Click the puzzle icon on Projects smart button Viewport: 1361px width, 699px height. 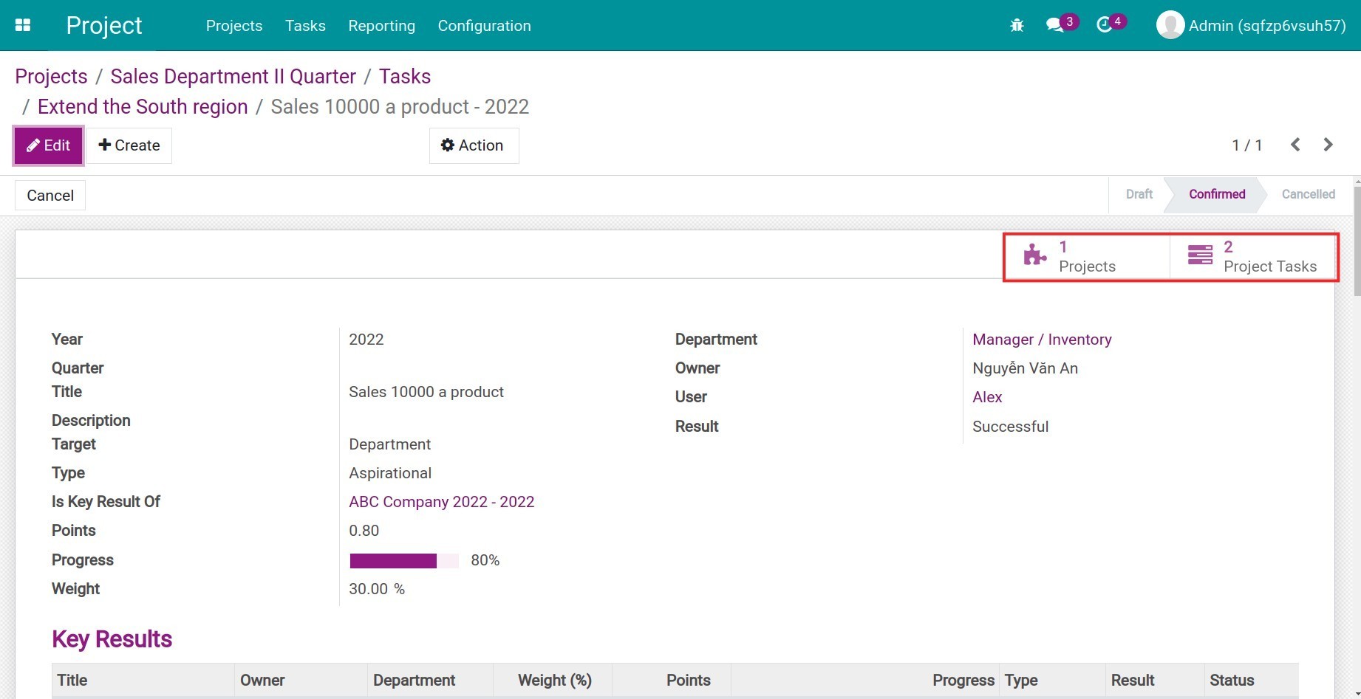1034,255
